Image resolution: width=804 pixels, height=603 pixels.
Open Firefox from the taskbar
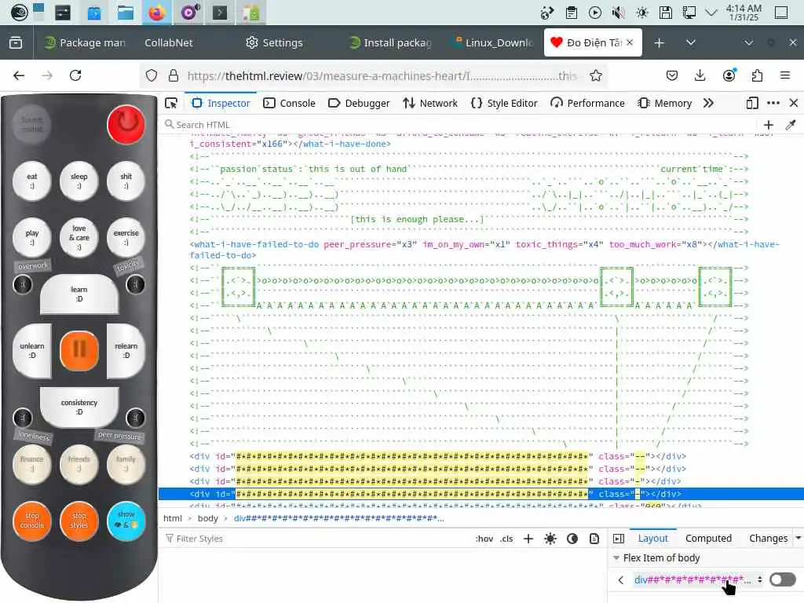point(157,13)
